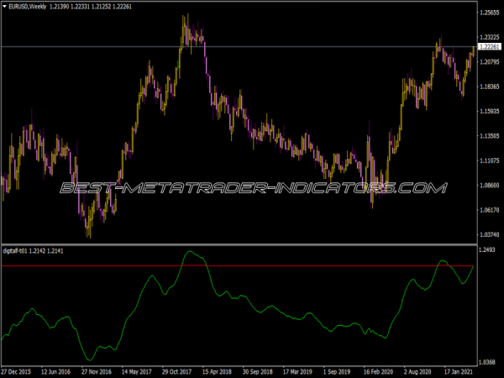The image size is (504, 378).
Task: Select the red horizontal level line
Action: pyautogui.click(x=252, y=266)
